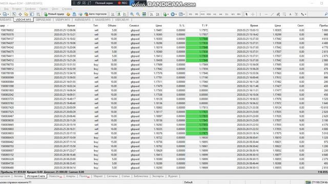Switch to the USDCAD,H1 chart tab

122,19
